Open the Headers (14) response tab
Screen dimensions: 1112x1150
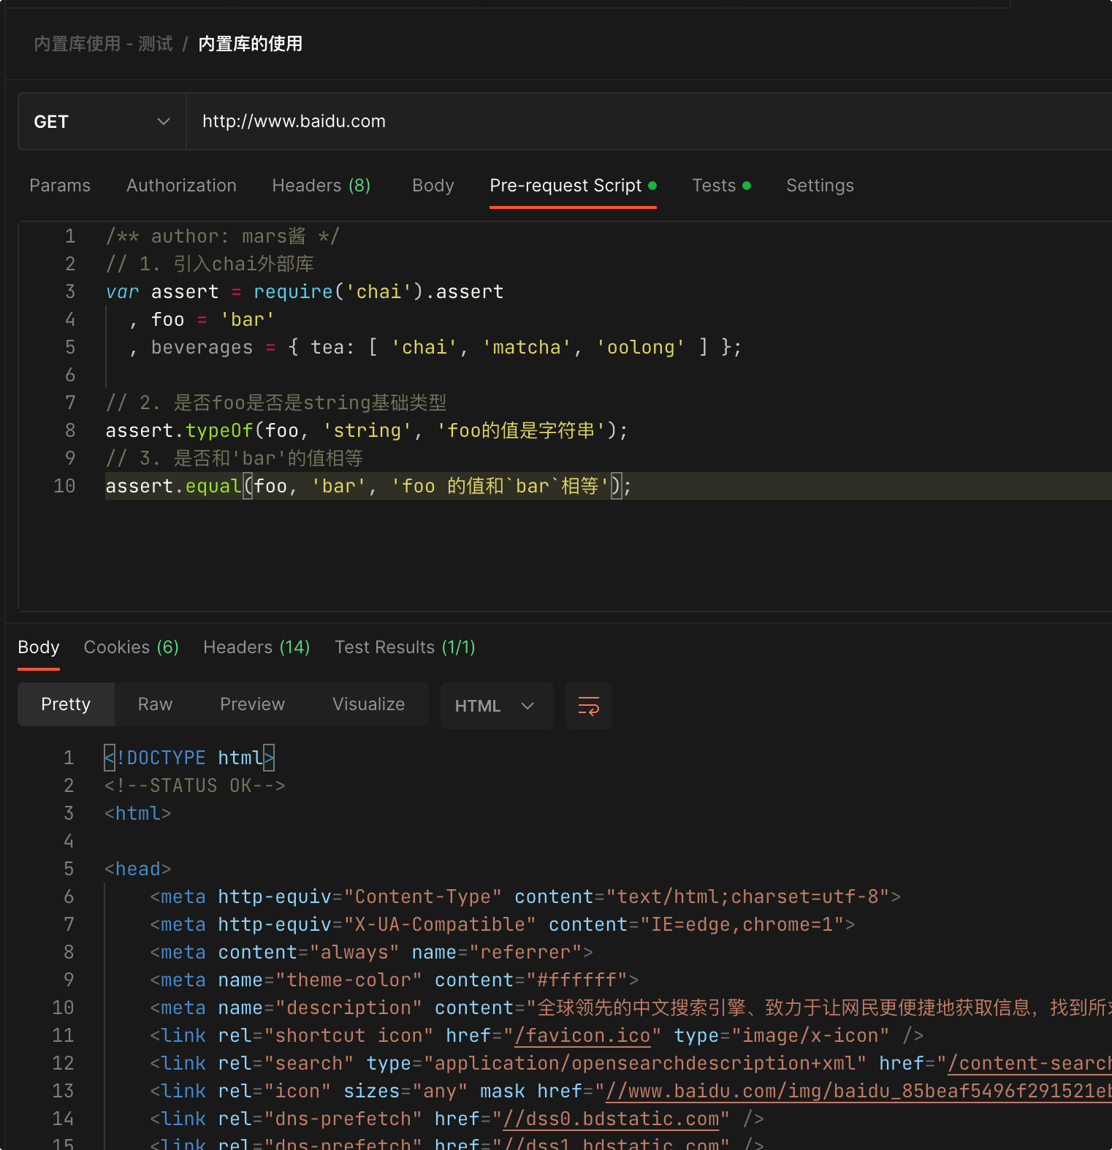click(256, 647)
